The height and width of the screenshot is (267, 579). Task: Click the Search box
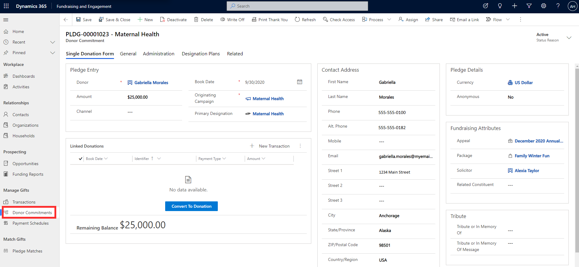click(297, 6)
